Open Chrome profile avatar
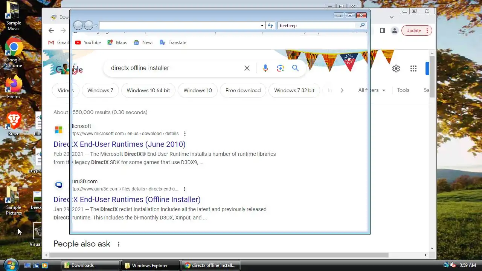 394,30
